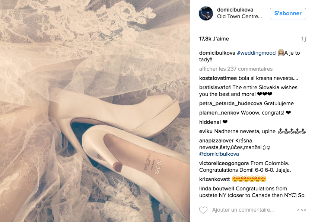Open victoreliceogongora's profile

click(x=224, y=163)
